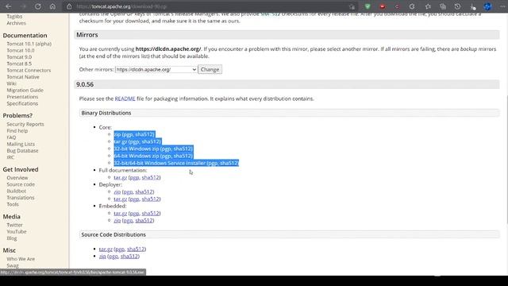Open the Tools sidebar link
Screen dimensions: 508x286
click(13, 204)
